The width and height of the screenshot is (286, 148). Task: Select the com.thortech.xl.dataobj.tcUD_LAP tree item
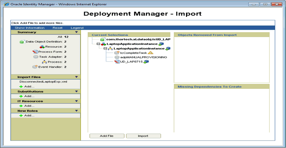click(x=138, y=39)
